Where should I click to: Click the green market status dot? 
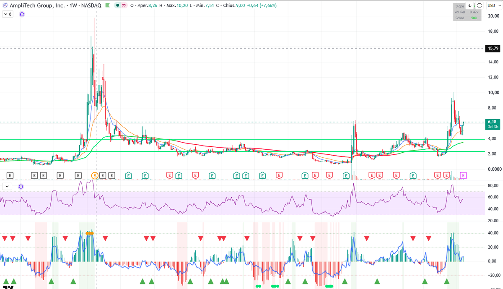pos(118,5)
